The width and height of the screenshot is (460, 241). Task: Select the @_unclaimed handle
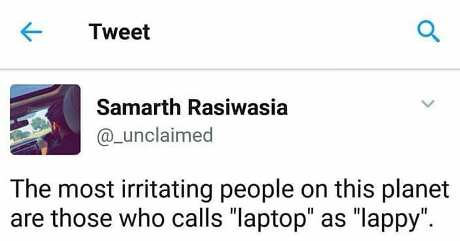155,136
